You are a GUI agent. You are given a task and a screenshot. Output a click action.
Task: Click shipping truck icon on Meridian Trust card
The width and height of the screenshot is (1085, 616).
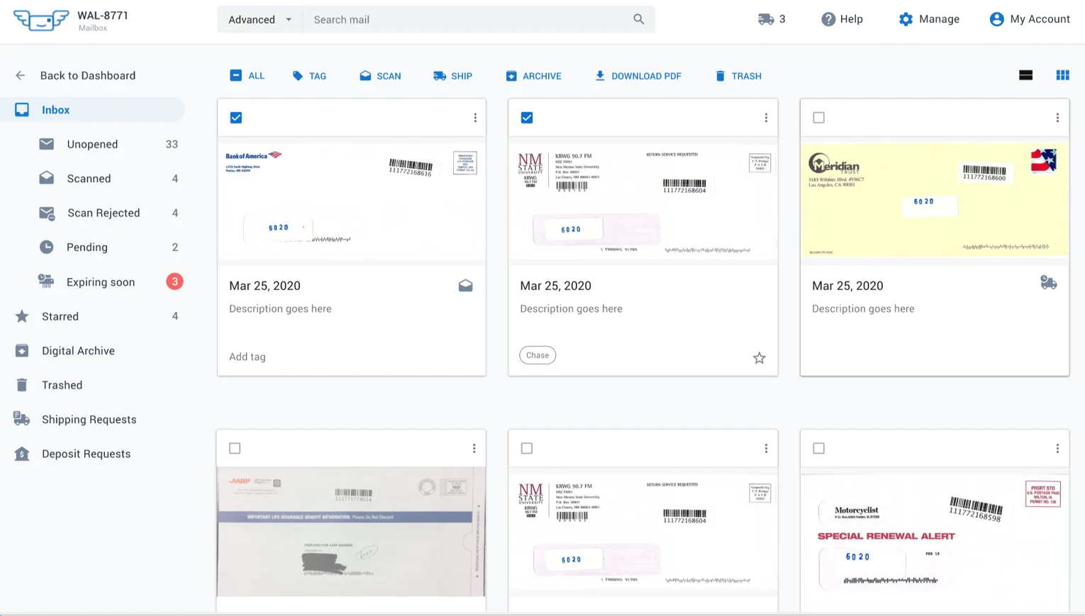coord(1048,283)
